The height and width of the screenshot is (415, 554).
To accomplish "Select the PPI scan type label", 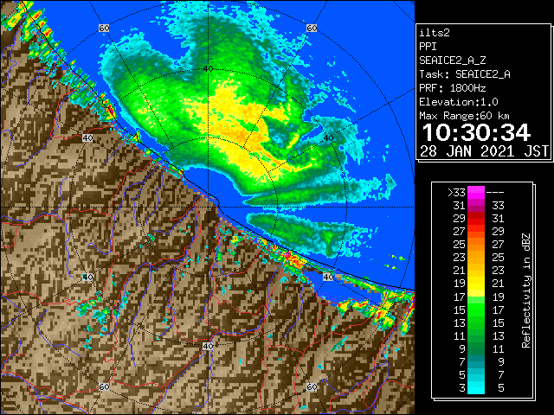I will [x=428, y=47].
